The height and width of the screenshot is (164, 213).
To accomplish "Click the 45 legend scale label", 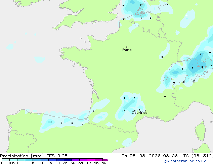I will [x=96, y=163].
